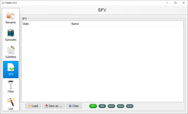Open the Filter funnel icon
Viewport: 188px width, 114px height.
11,85
